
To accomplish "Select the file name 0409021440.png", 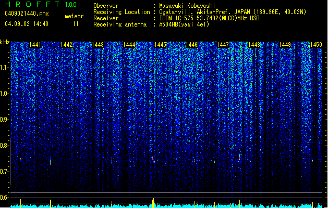I will [27, 14].
